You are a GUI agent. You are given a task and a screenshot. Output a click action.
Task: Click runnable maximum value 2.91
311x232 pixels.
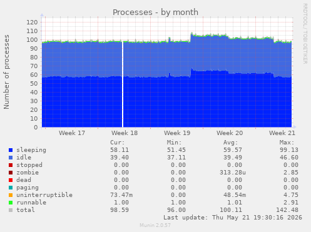(291, 203)
